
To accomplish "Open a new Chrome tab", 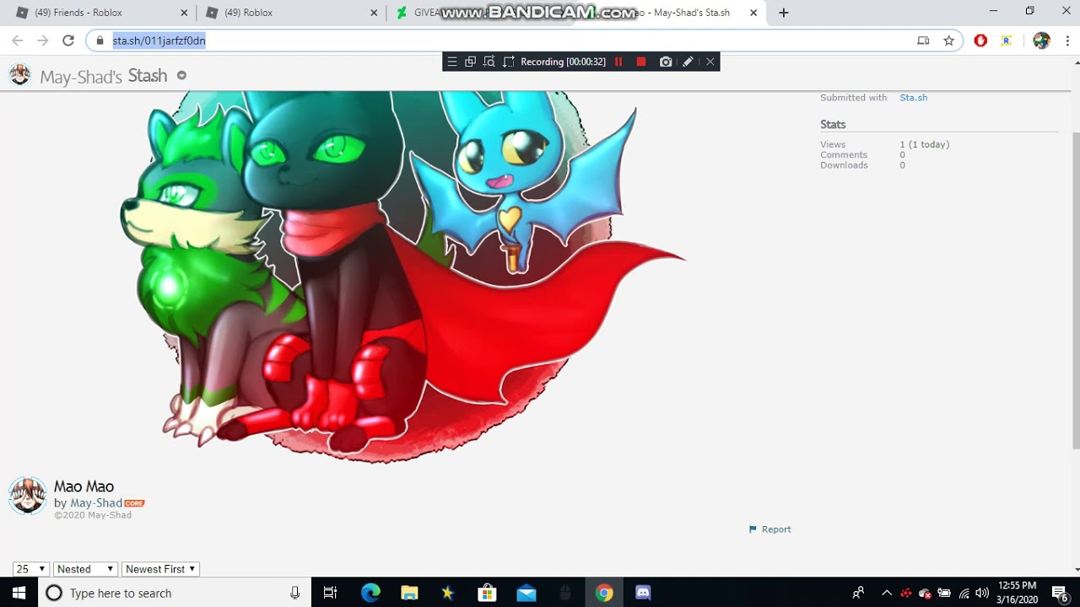I will [783, 13].
